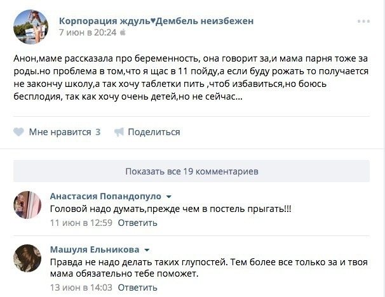Show all 19 comments
Image resolution: width=385 pixels, height=297 pixels.
[x=192, y=171]
